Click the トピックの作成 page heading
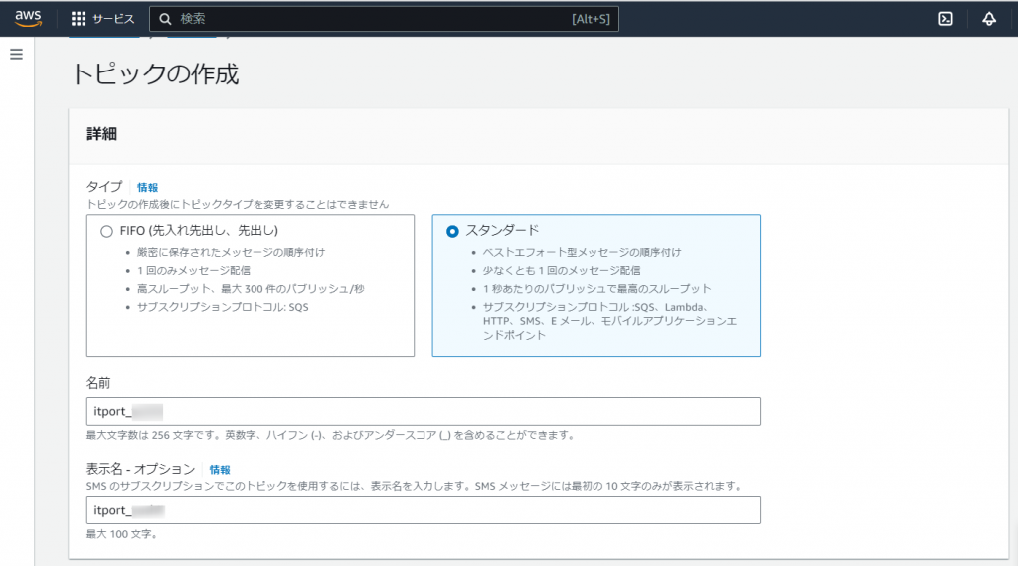The width and height of the screenshot is (1018, 566). click(155, 73)
